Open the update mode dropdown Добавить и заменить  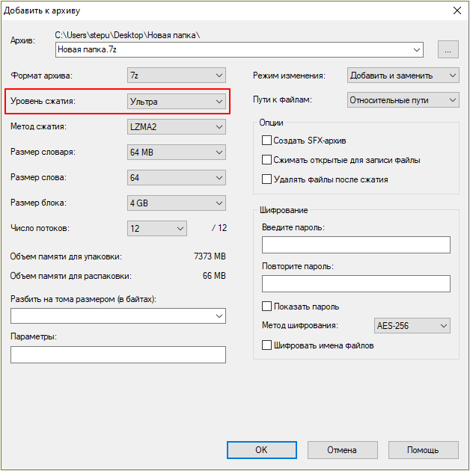[403, 75]
